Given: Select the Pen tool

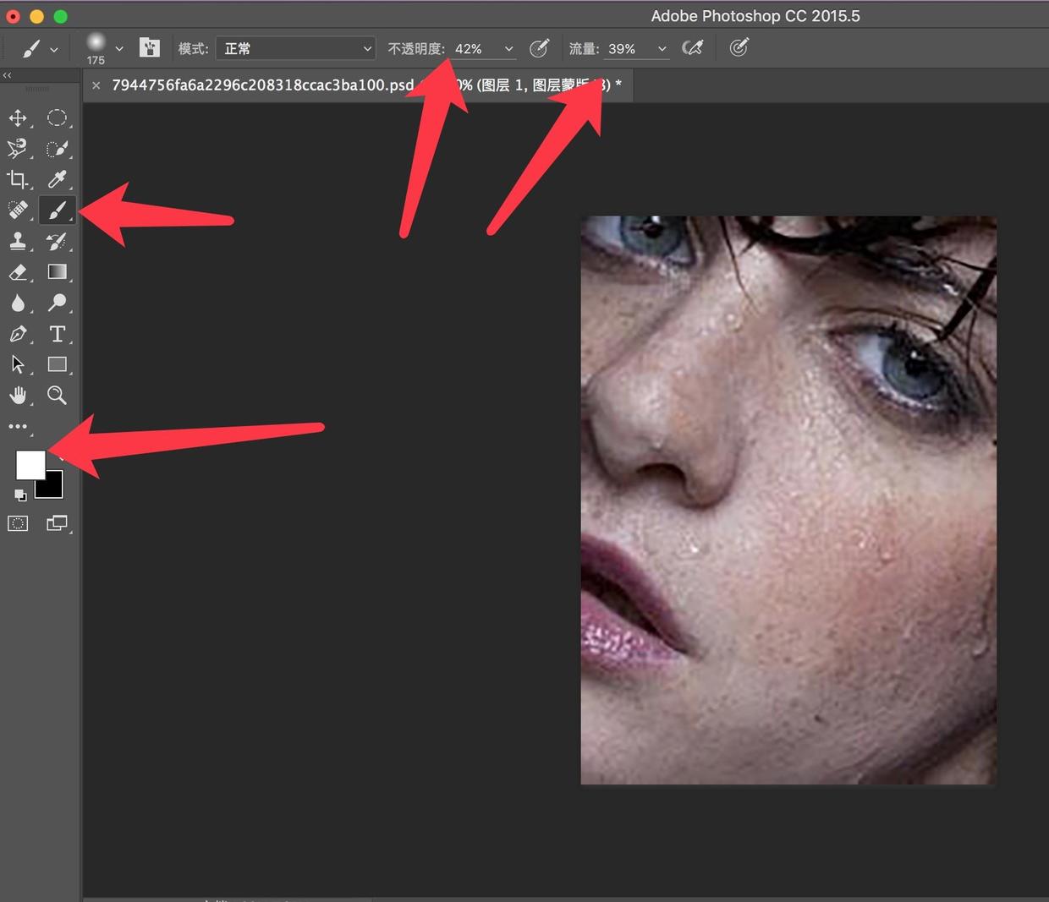Looking at the screenshot, I should (x=17, y=334).
